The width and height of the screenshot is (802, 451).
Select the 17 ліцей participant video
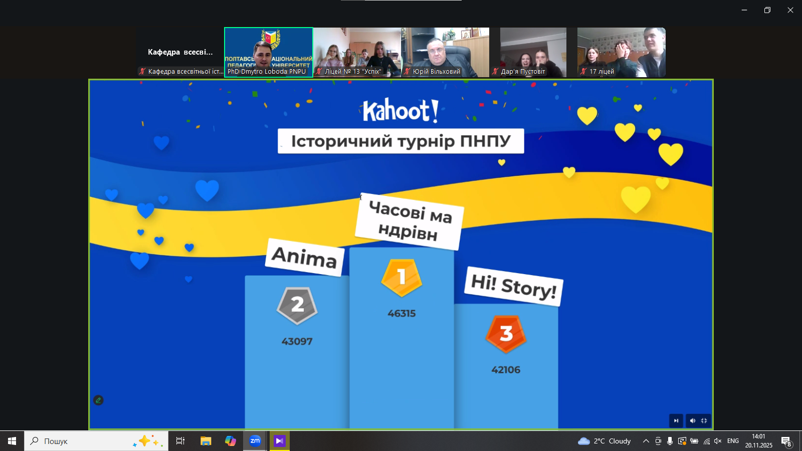(621, 52)
